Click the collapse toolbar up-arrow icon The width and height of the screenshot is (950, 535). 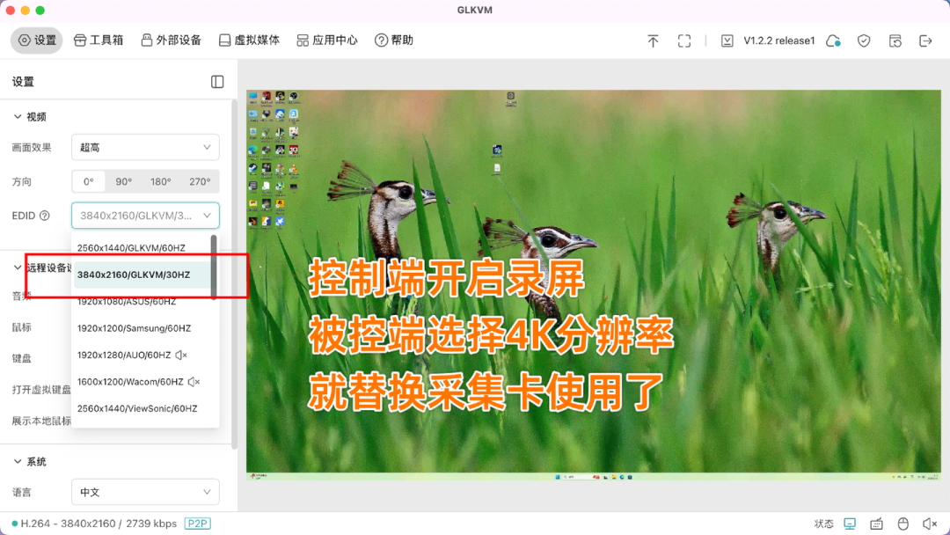point(653,41)
